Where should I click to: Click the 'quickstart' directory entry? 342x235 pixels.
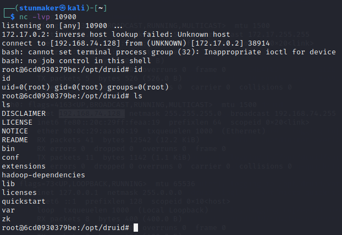(x=24, y=201)
